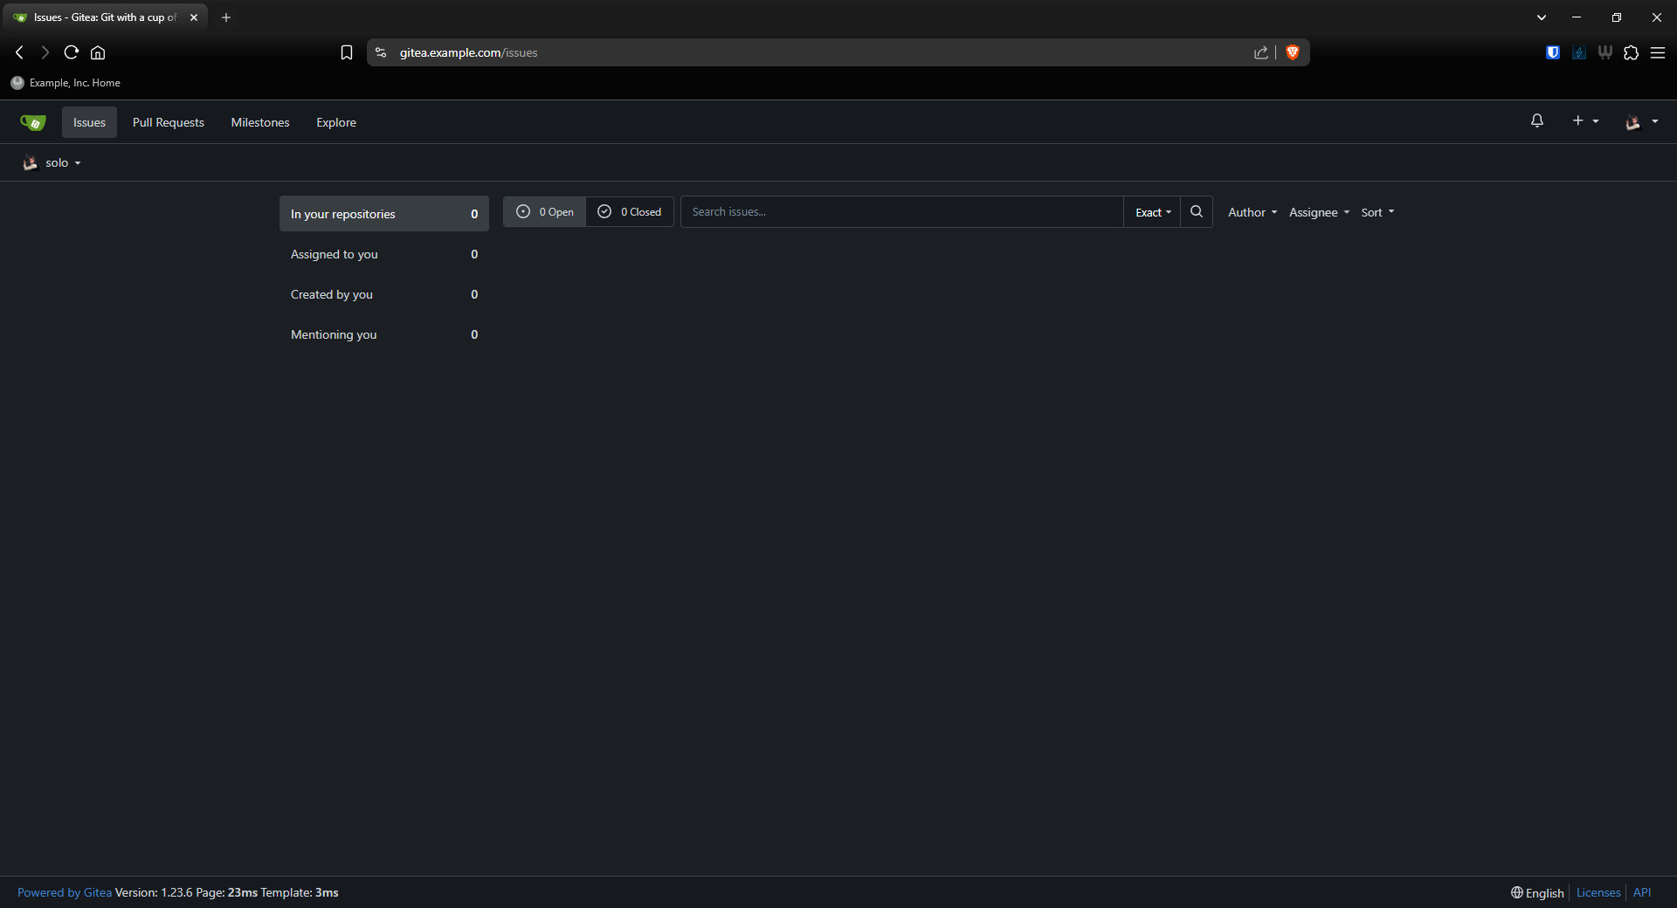Open the Milestones navigation item

click(259, 122)
